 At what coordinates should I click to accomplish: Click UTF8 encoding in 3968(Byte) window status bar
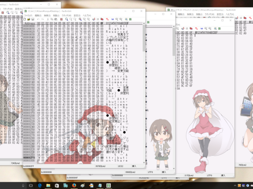[150, 172]
